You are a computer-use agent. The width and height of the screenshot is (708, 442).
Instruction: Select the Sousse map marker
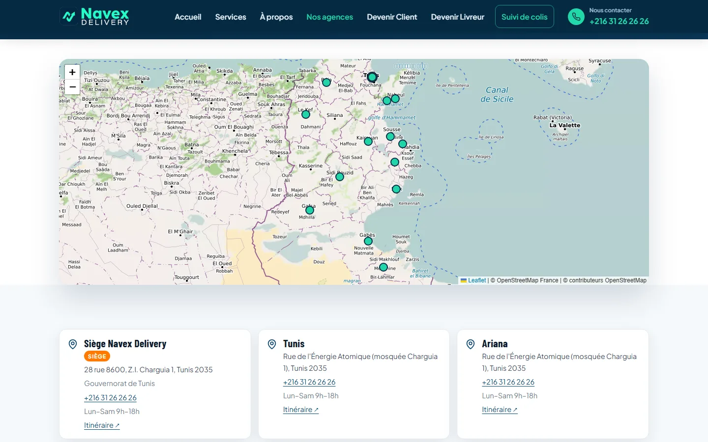[x=390, y=137]
